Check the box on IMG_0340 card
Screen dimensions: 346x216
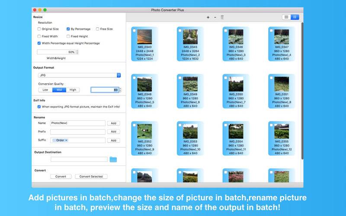point(134,30)
